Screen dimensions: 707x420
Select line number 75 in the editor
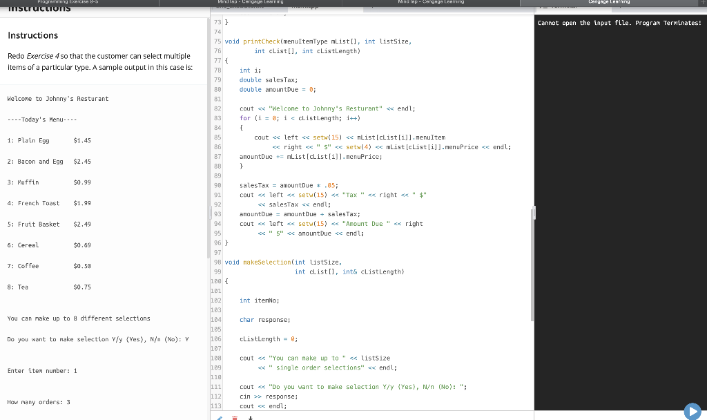click(x=217, y=41)
